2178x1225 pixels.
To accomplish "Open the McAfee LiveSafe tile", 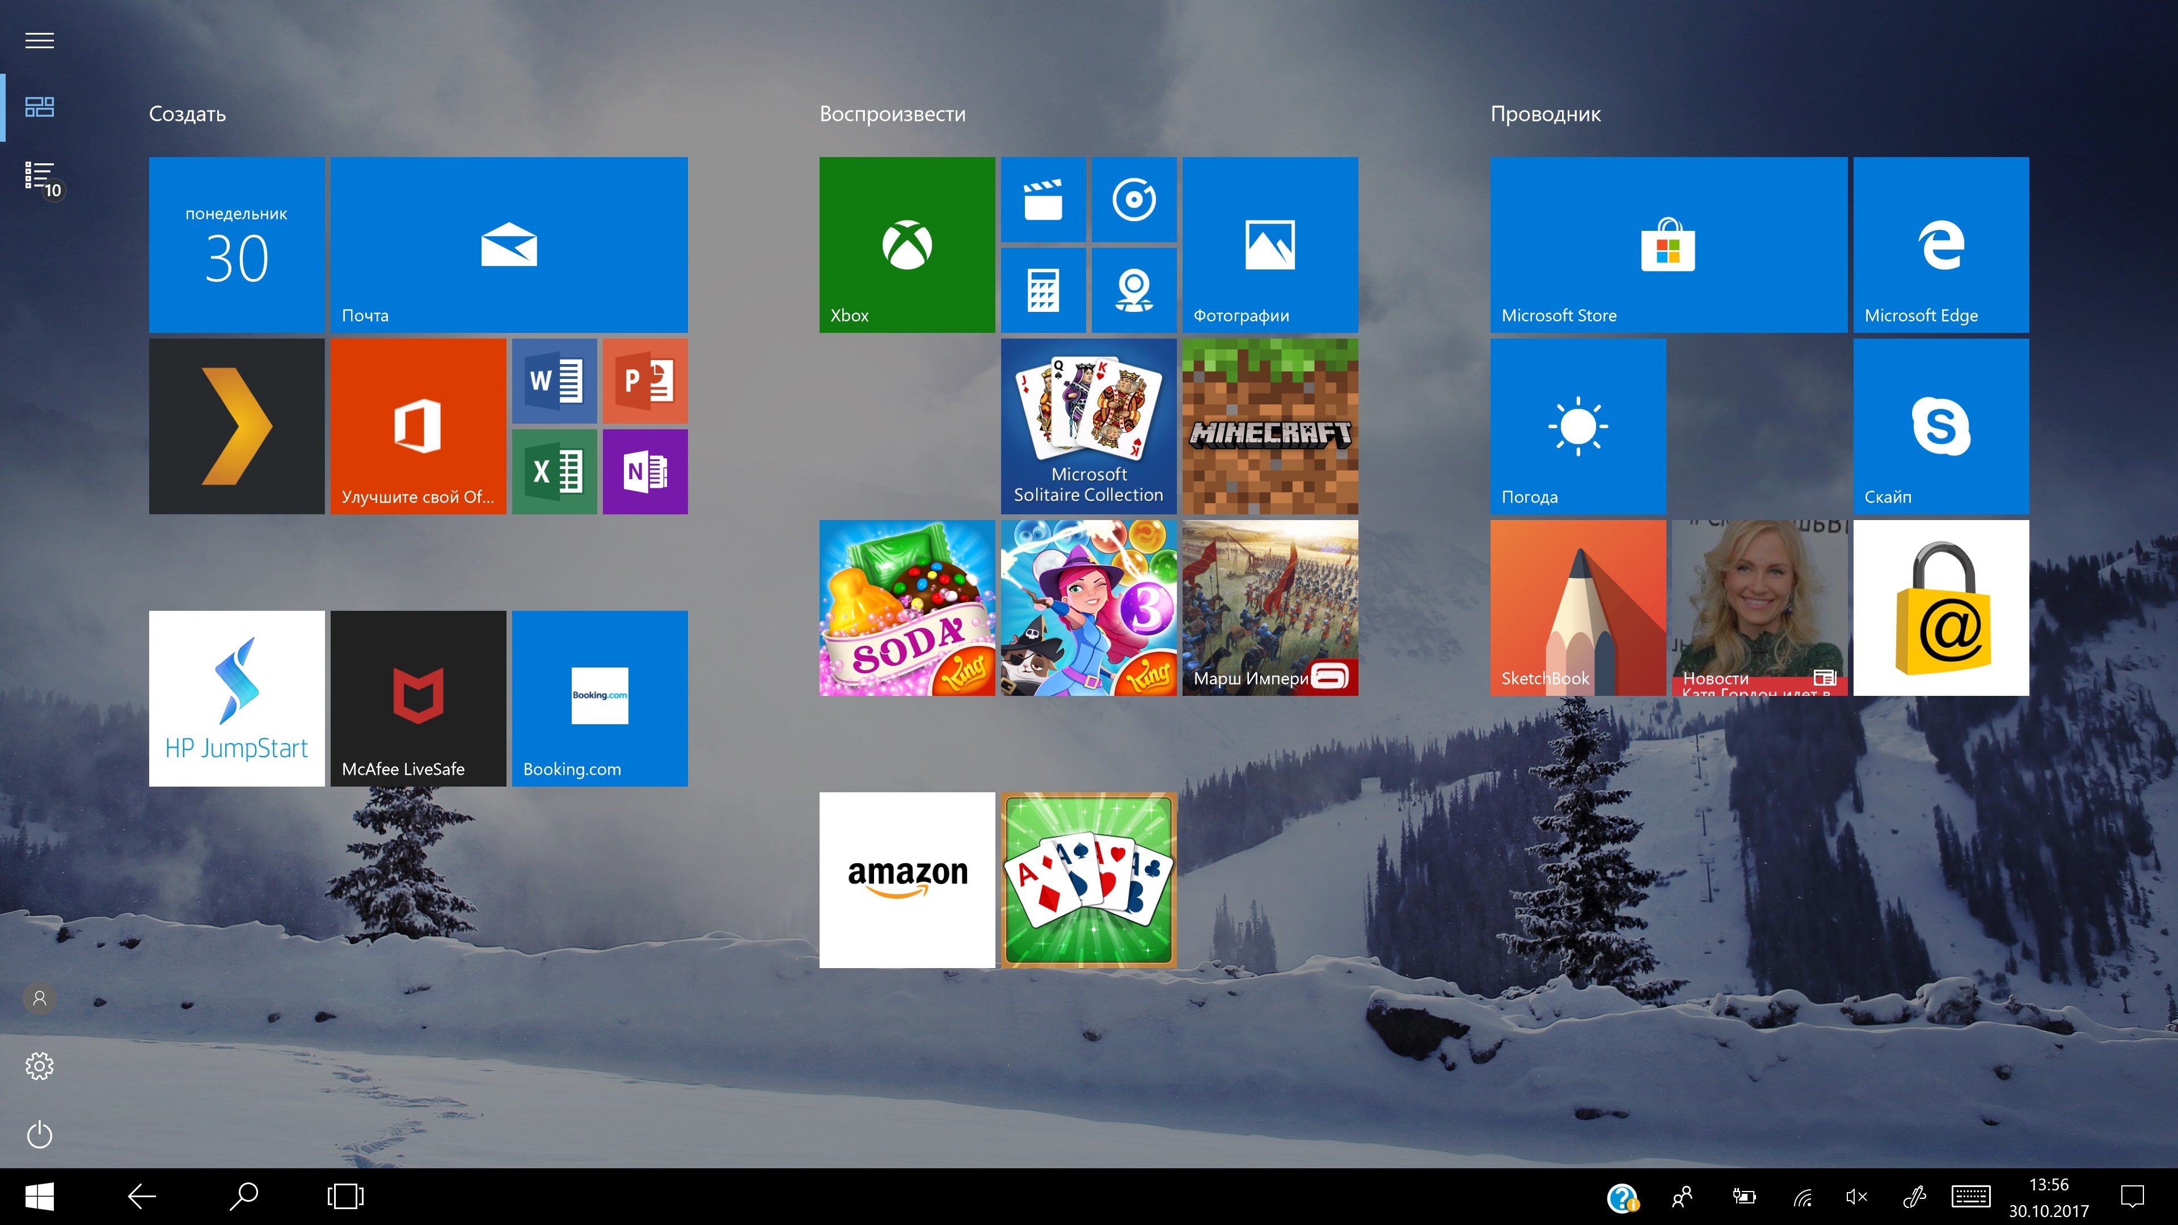I will 419,698.
